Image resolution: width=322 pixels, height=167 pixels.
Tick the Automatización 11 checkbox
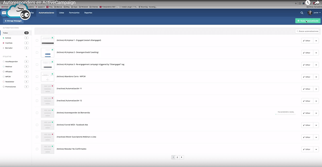pyautogui.click(x=37, y=89)
